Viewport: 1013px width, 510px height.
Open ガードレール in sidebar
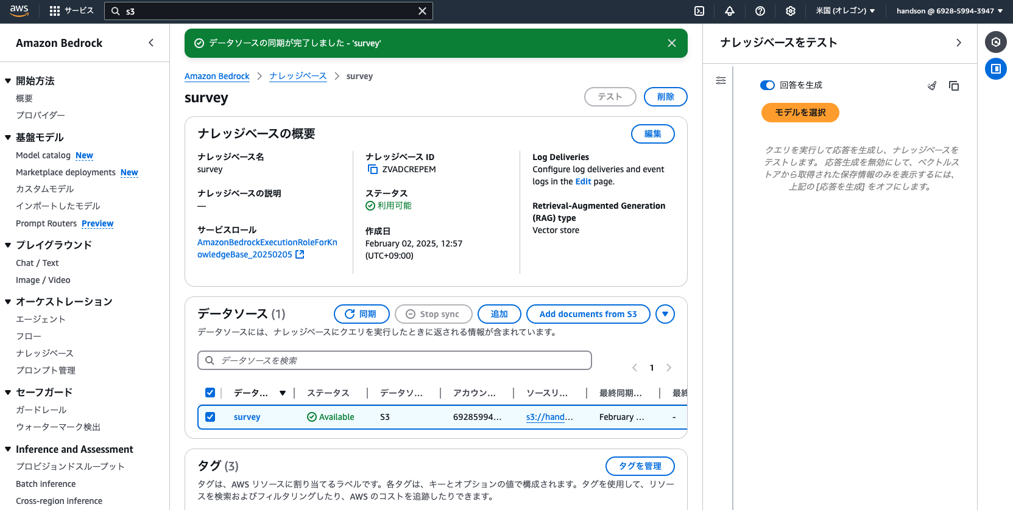(x=41, y=410)
